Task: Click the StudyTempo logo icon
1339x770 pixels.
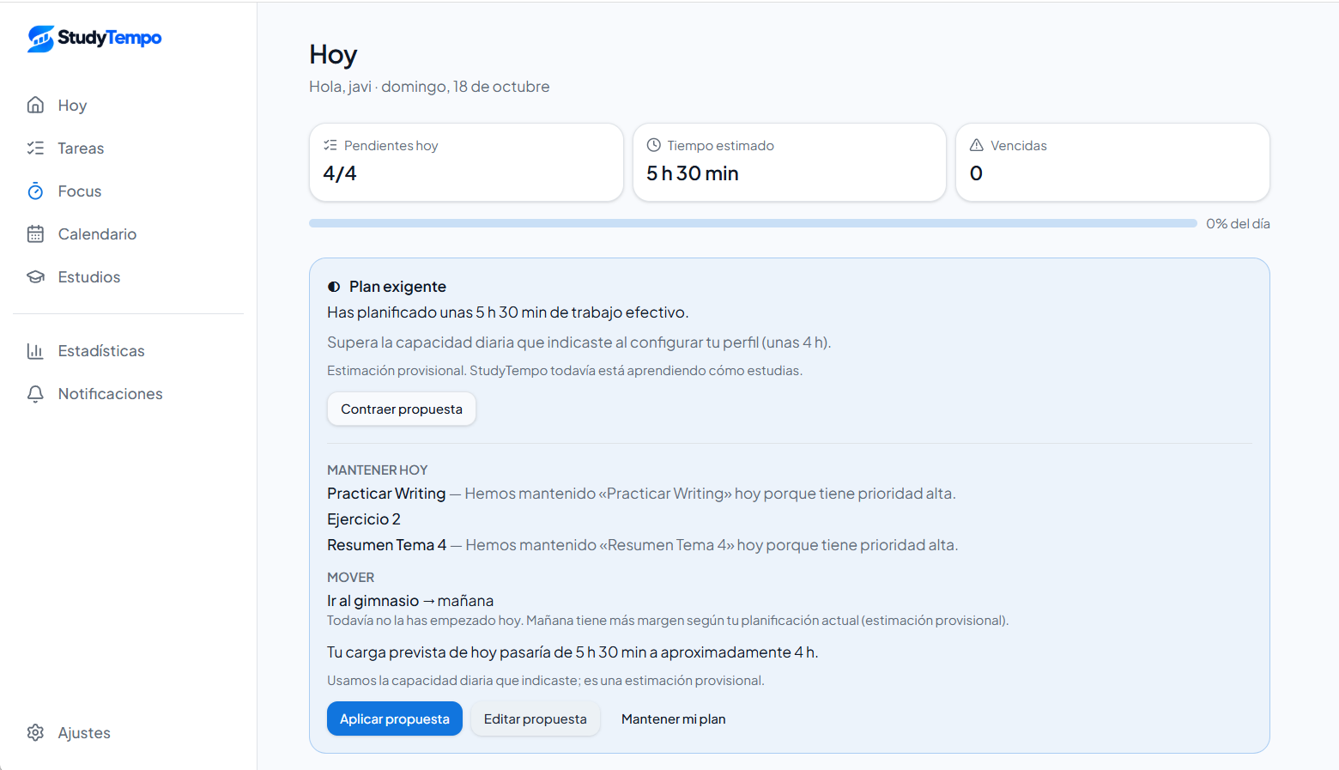Action: pos(40,38)
